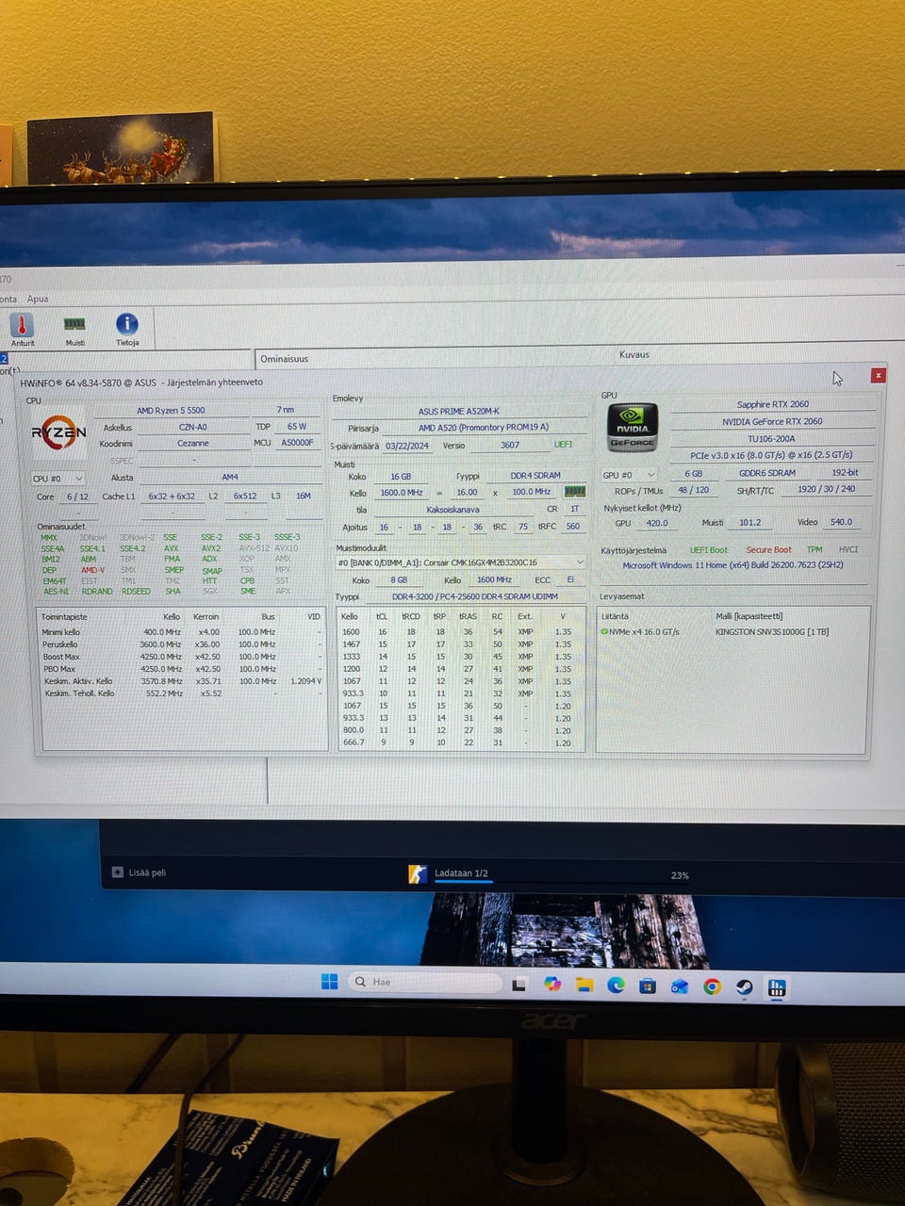Click the Boost Max 4250.0 MHz row
Image resolution: width=905 pixels, height=1206 pixels.
[181, 657]
